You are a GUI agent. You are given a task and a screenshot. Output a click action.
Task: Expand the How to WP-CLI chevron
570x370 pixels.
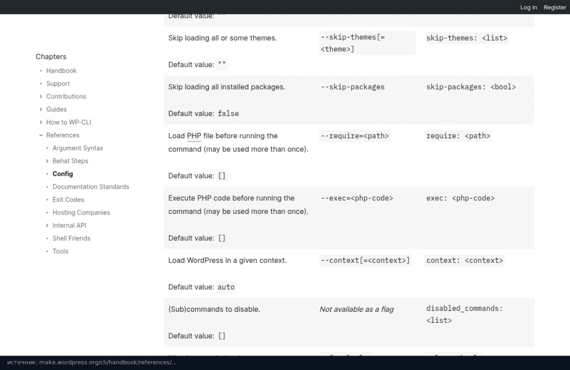41,122
